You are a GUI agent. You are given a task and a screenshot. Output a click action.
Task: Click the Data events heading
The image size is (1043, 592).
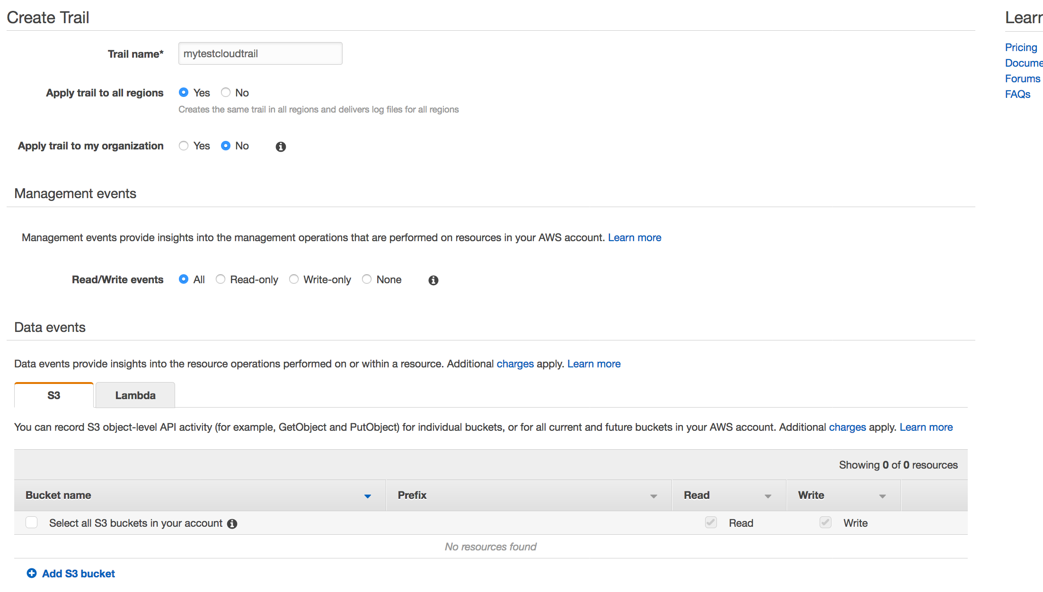tap(50, 327)
